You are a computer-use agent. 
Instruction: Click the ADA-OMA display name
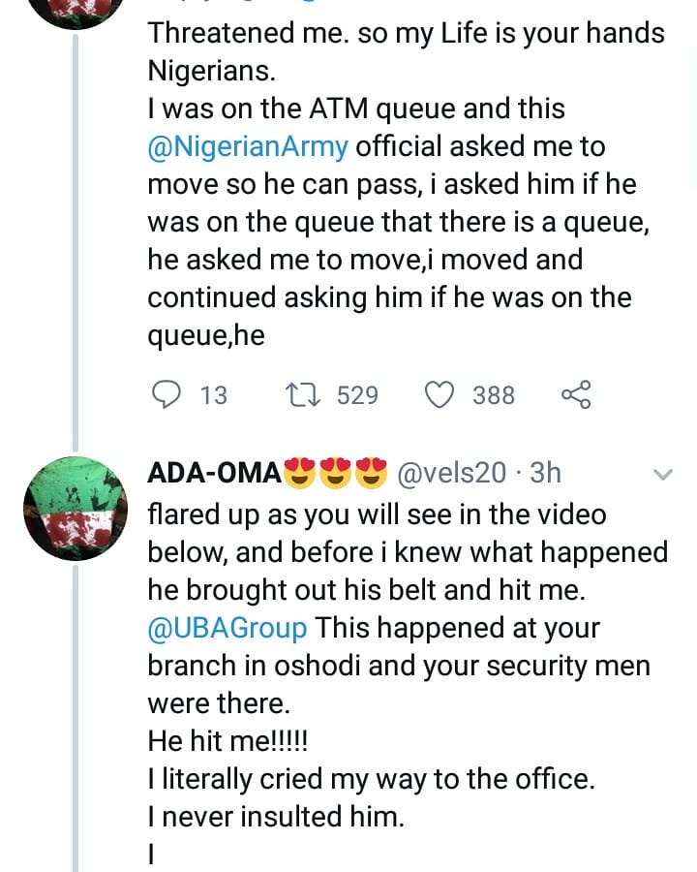click(213, 473)
